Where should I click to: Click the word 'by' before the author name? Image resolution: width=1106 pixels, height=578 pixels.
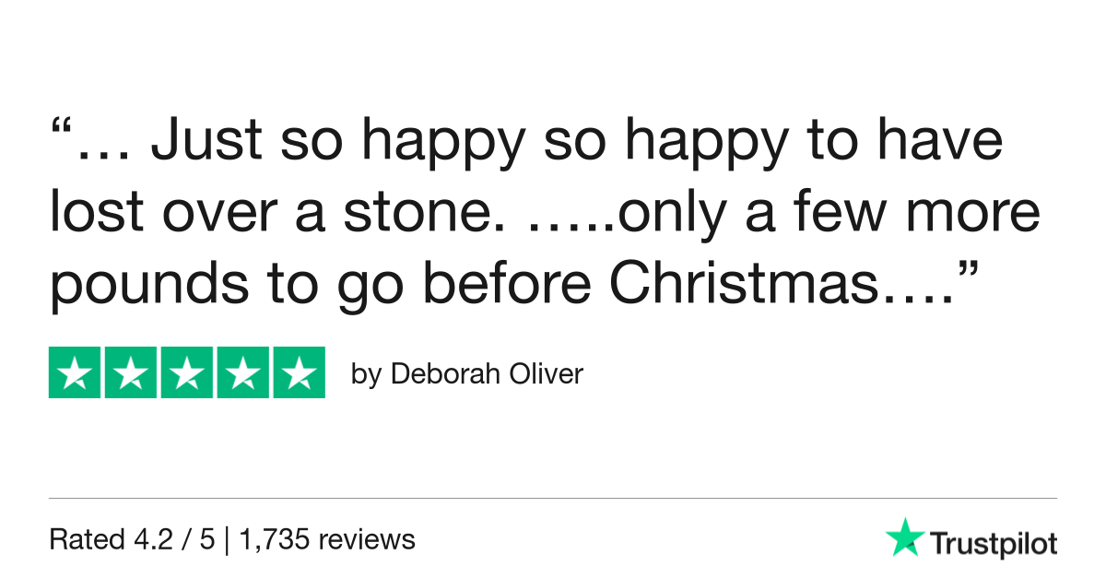click(x=366, y=374)
